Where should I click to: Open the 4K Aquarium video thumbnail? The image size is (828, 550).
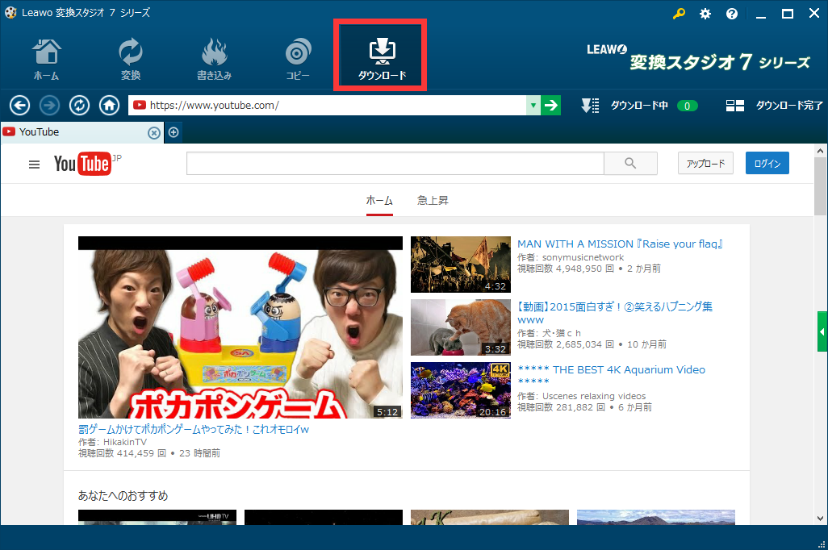tap(460, 390)
